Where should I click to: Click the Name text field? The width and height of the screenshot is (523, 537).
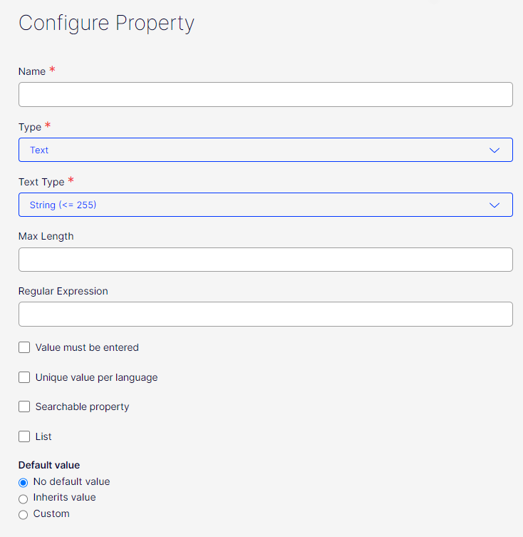point(265,94)
